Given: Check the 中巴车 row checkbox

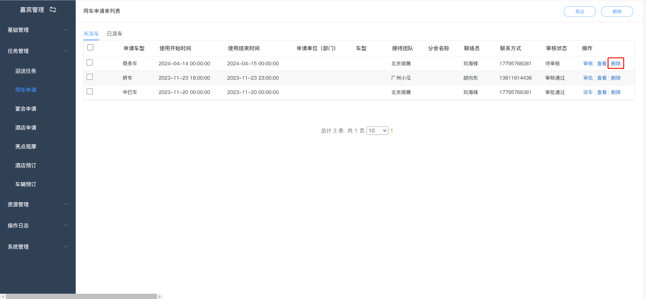Looking at the screenshot, I should point(90,91).
